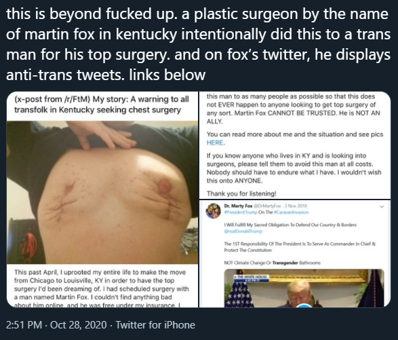Open the chevron menu on Marty Fox's tweet
This screenshot has width=398, height=340.
point(382,206)
